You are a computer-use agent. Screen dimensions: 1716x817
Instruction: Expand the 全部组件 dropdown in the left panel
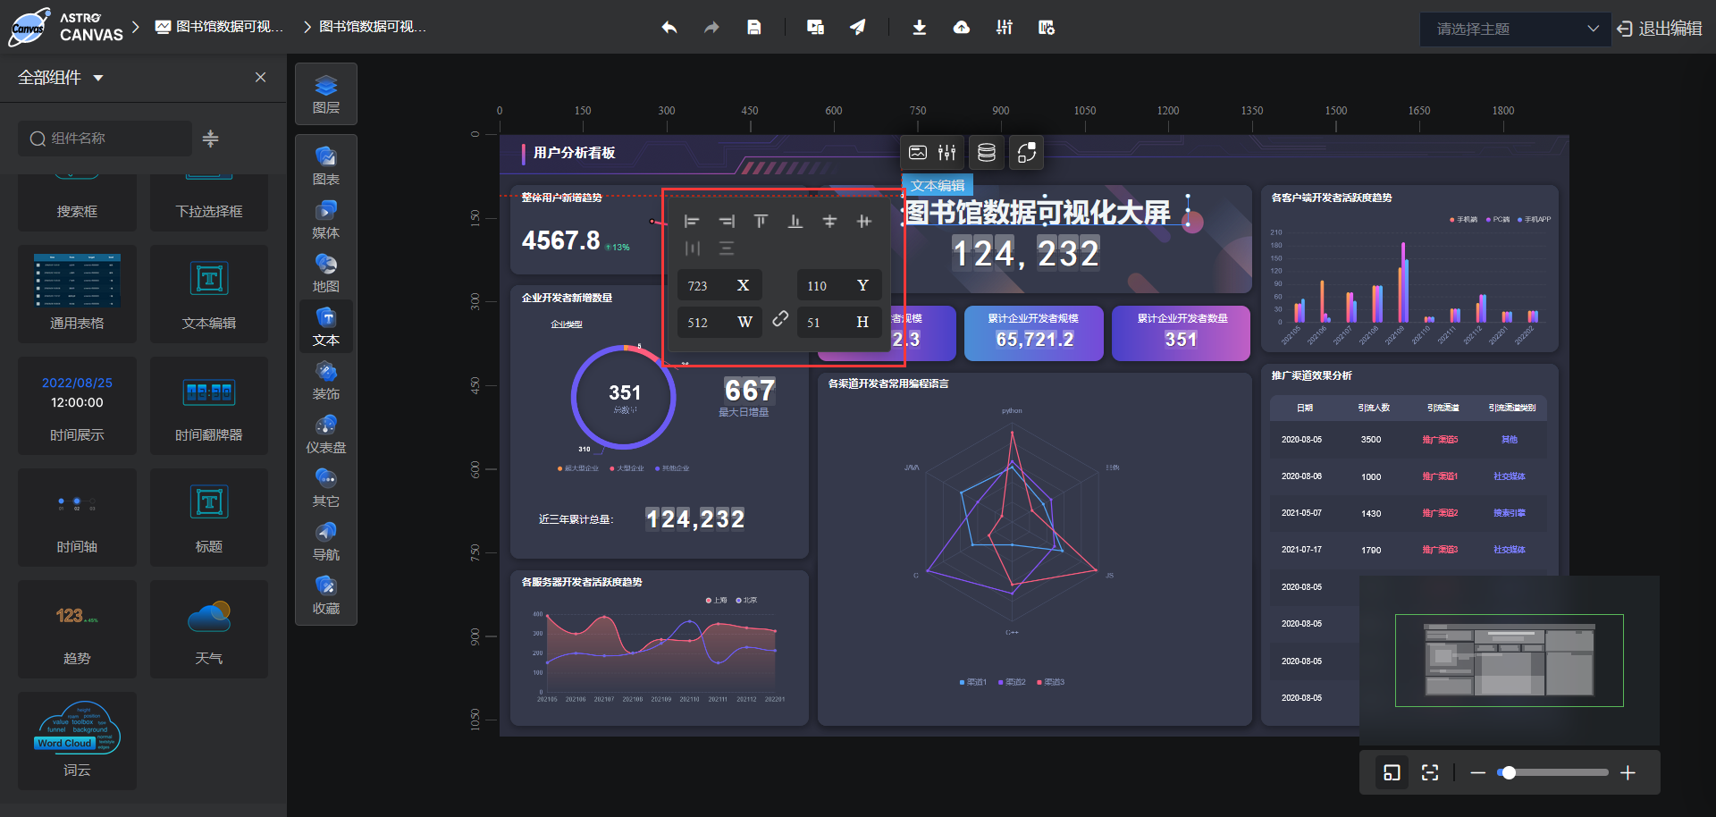pyautogui.click(x=98, y=78)
